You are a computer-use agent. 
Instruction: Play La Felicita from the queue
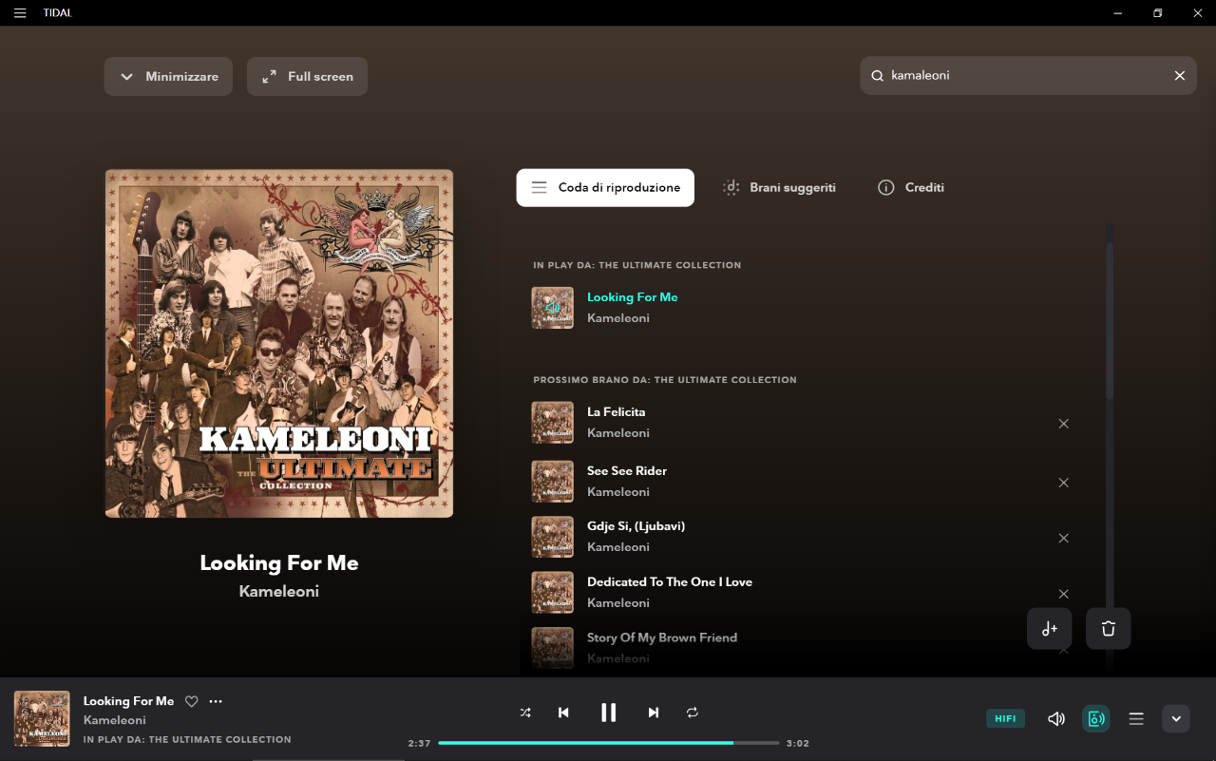point(617,412)
